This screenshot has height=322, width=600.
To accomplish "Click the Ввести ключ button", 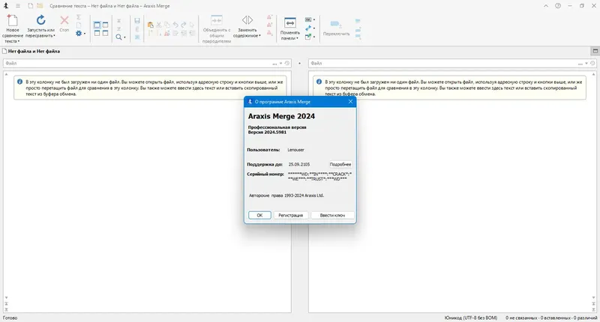I will 332,216.
